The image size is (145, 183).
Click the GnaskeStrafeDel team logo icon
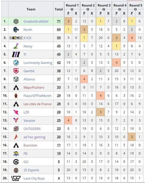coord(16,21)
